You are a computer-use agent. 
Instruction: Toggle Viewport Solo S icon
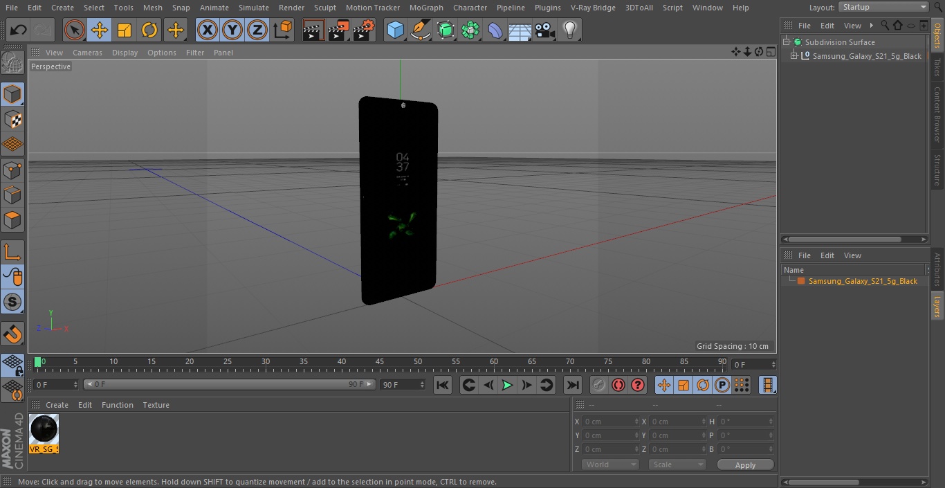12,302
